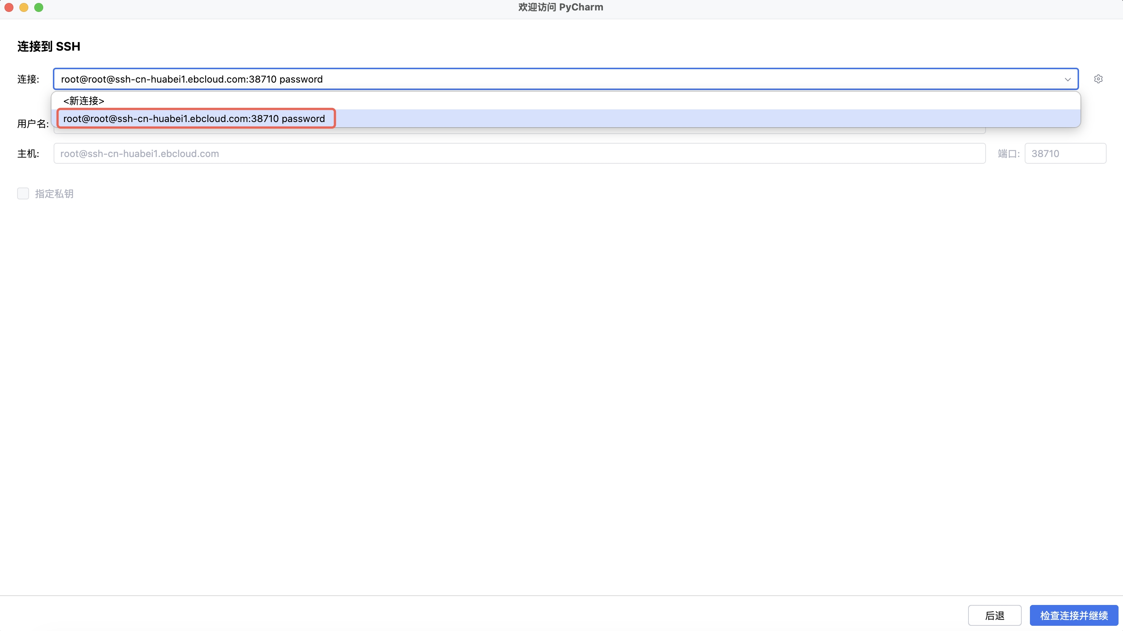This screenshot has width=1123, height=631.
Task: Click the red close window button
Action: (x=9, y=7)
